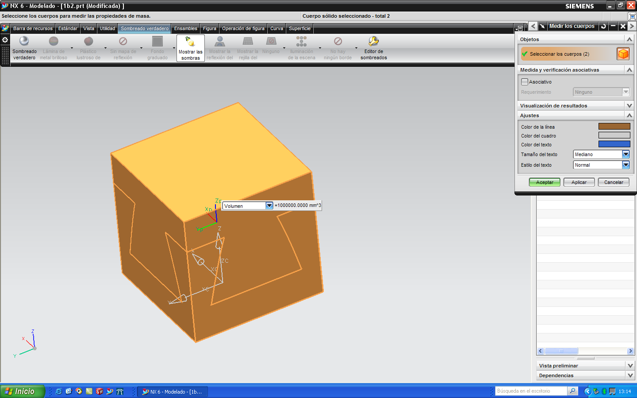Change the Color del texto swatch
This screenshot has width=637, height=398.
tap(614, 144)
